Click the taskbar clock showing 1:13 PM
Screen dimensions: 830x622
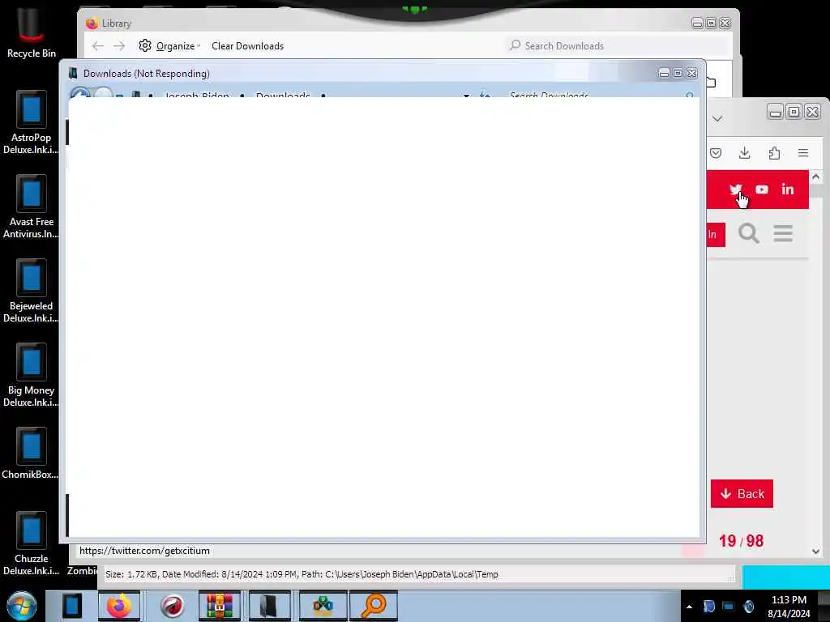[789, 607]
